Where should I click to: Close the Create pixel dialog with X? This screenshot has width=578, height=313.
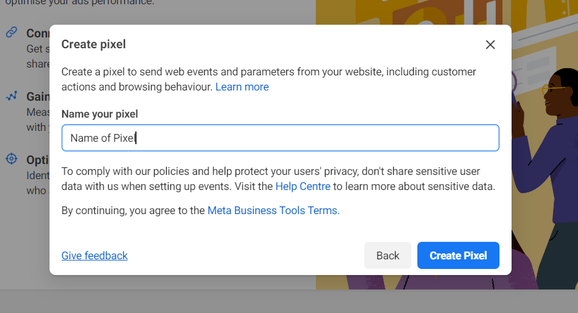(490, 45)
